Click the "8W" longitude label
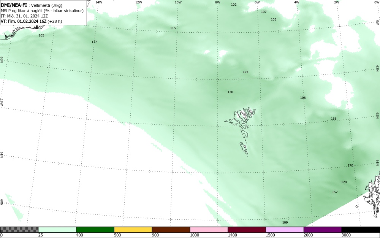 pyautogui.click(x=218, y=2)
